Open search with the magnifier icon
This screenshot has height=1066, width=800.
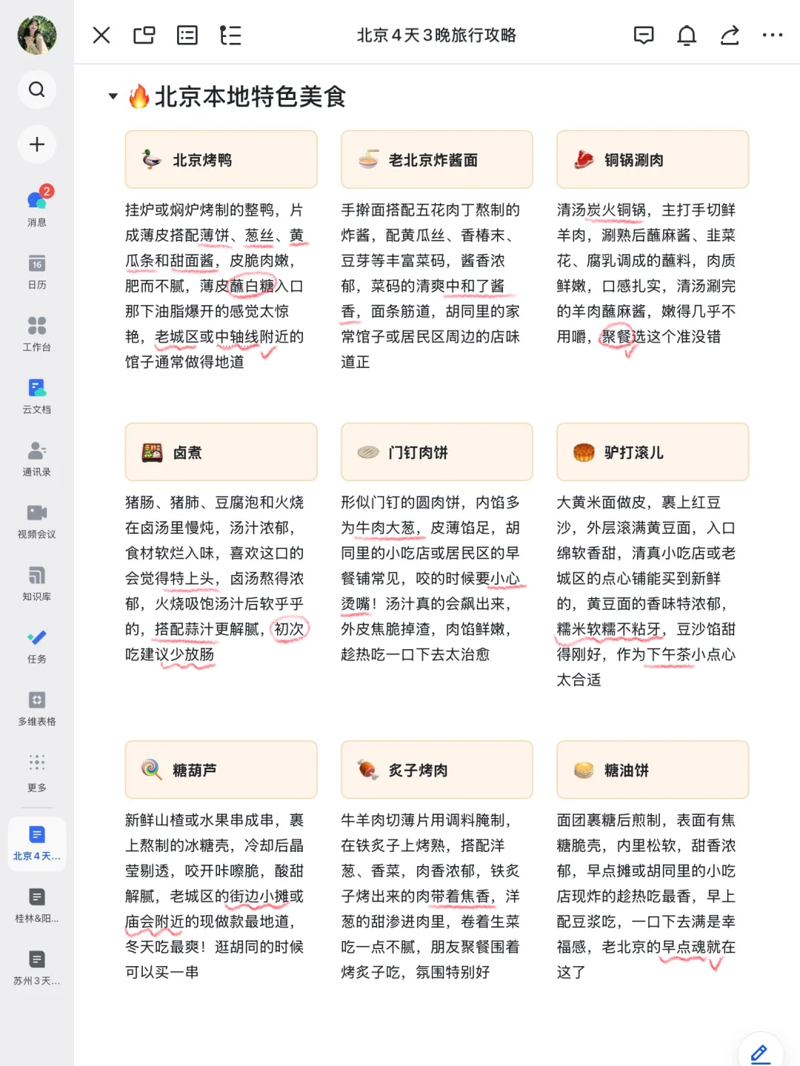(37, 90)
